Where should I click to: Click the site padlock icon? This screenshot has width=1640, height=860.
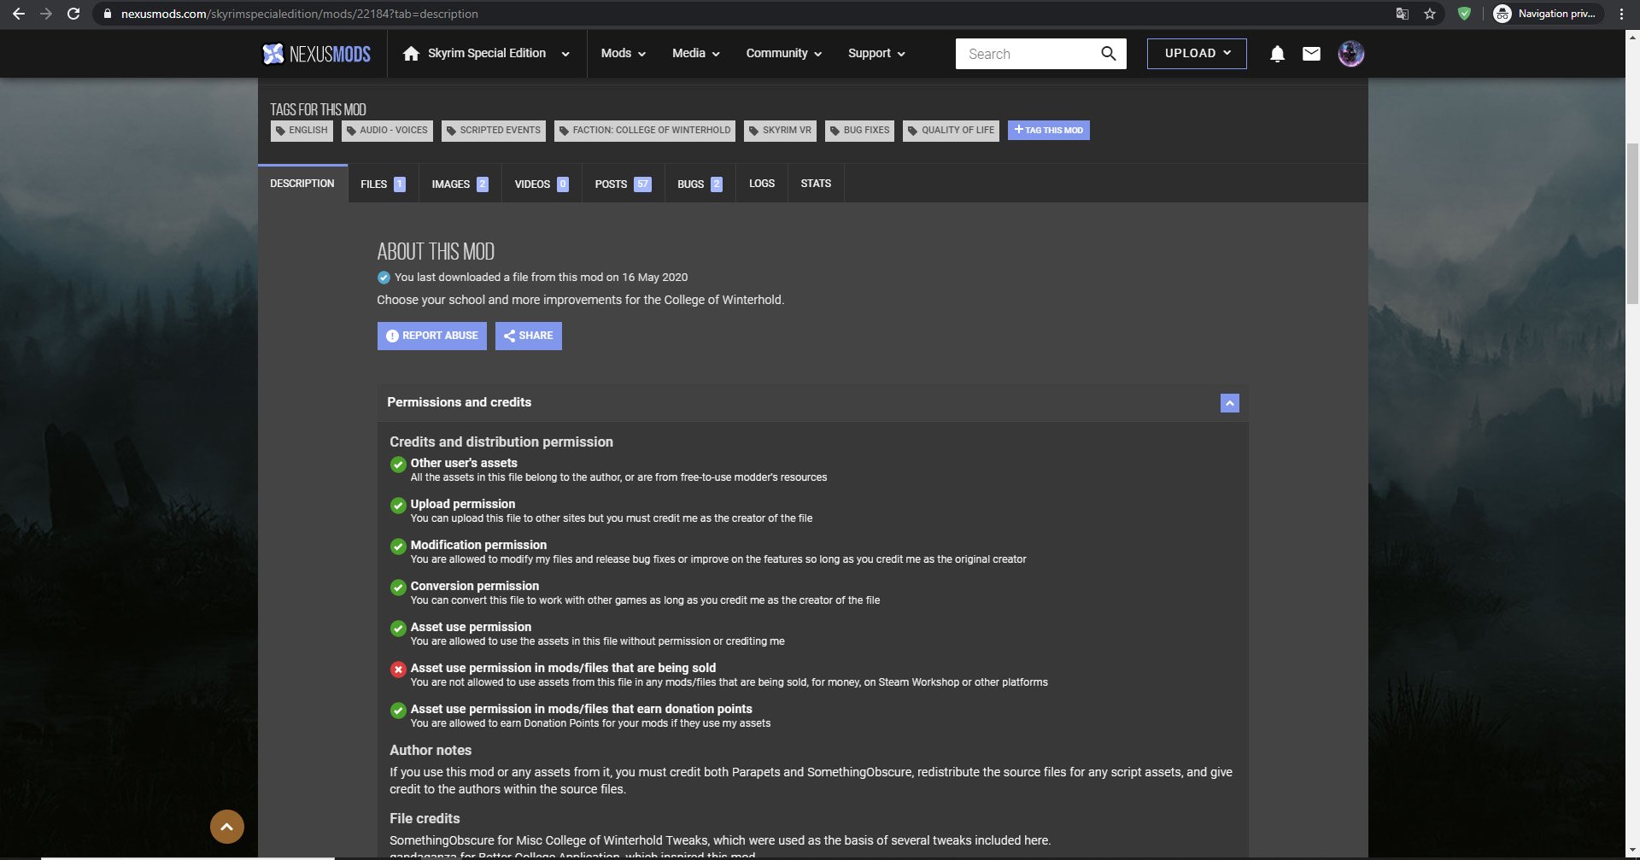pos(107,14)
